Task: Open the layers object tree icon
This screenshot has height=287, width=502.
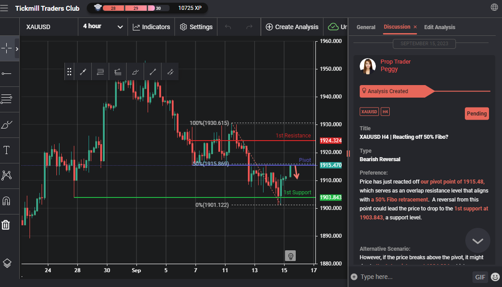Action: [7, 263]
